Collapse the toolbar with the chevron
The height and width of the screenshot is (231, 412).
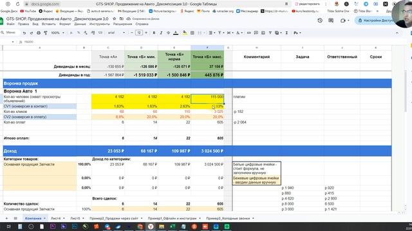tap(397, 33)
